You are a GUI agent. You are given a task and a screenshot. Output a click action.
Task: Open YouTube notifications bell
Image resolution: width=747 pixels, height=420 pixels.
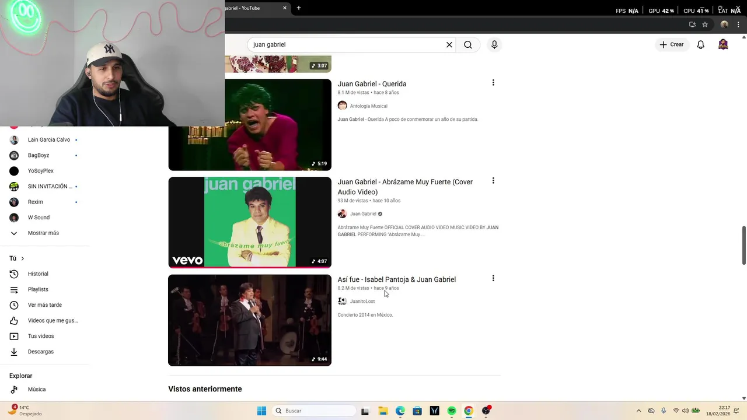pyautogui.click(x=701, y=45)
